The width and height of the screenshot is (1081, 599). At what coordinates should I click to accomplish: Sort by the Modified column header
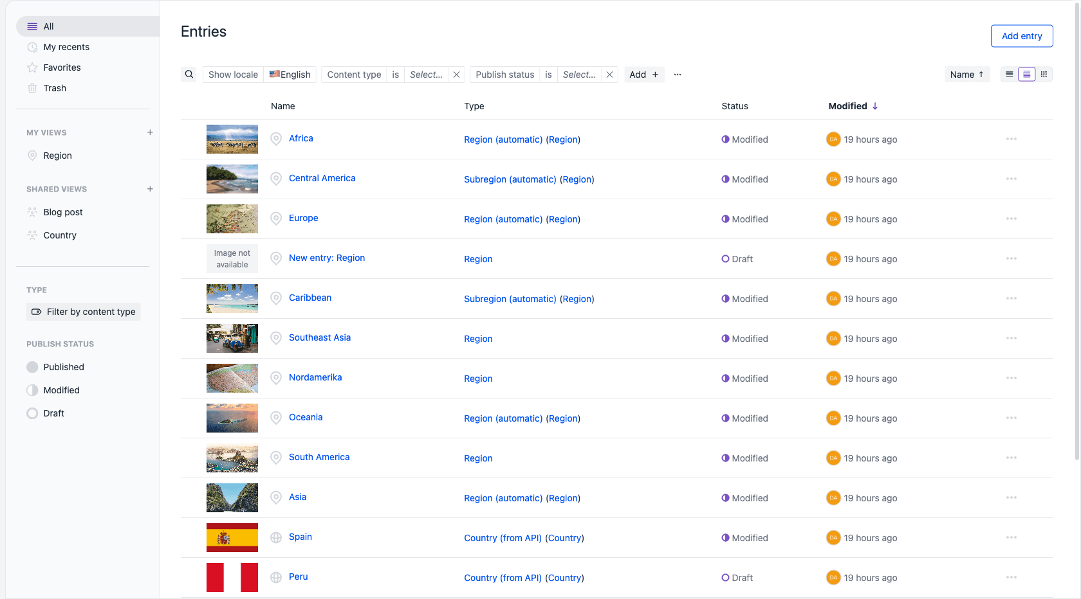pos(853,106)
